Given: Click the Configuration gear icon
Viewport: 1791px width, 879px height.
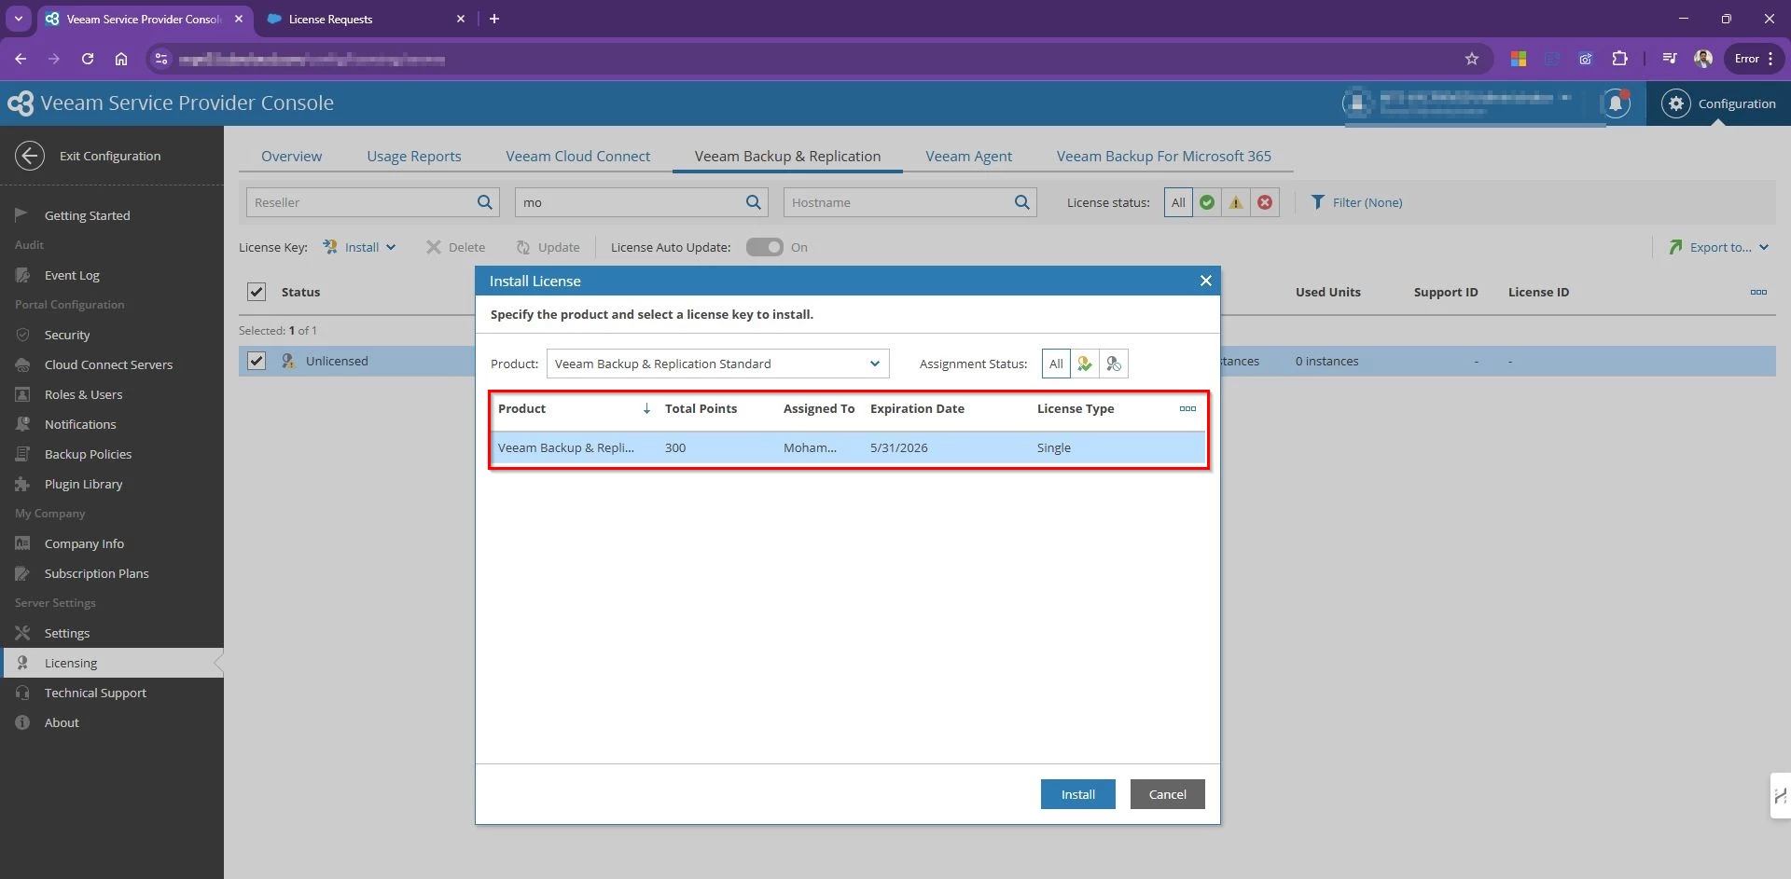Looking at the screenshot, I should point(1676,103).
